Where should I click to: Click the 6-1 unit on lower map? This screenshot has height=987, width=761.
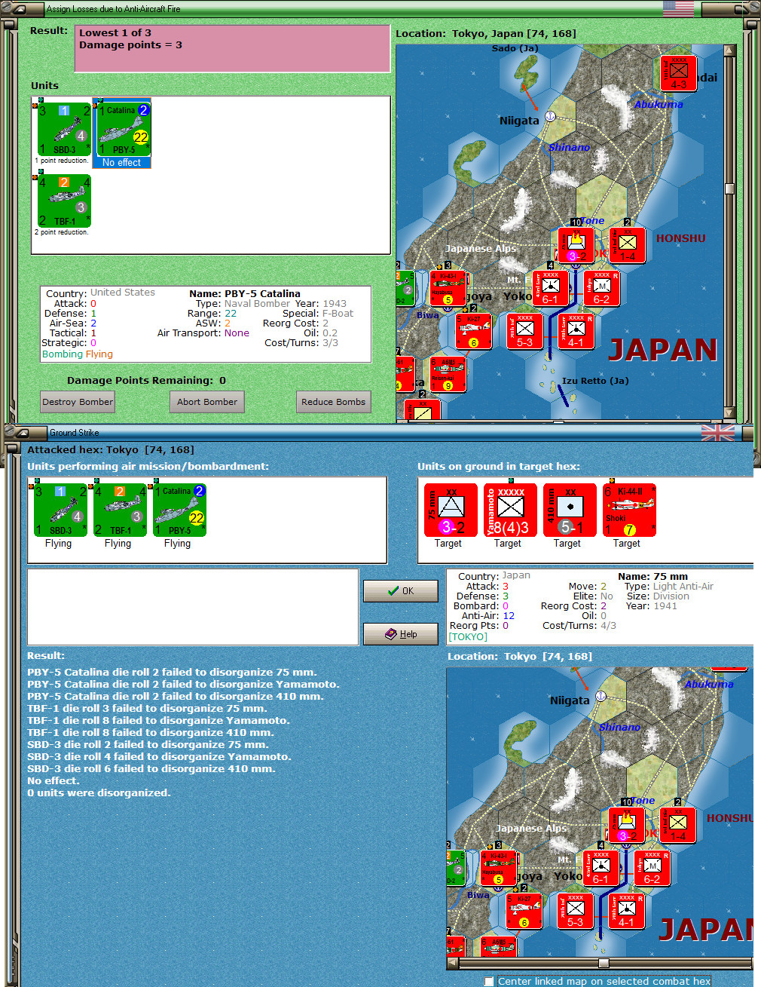pos(601,868)
